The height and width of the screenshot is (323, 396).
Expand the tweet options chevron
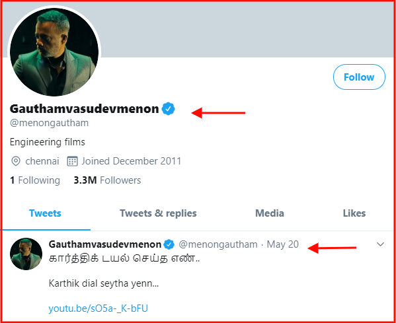click(x=380, y=244)
